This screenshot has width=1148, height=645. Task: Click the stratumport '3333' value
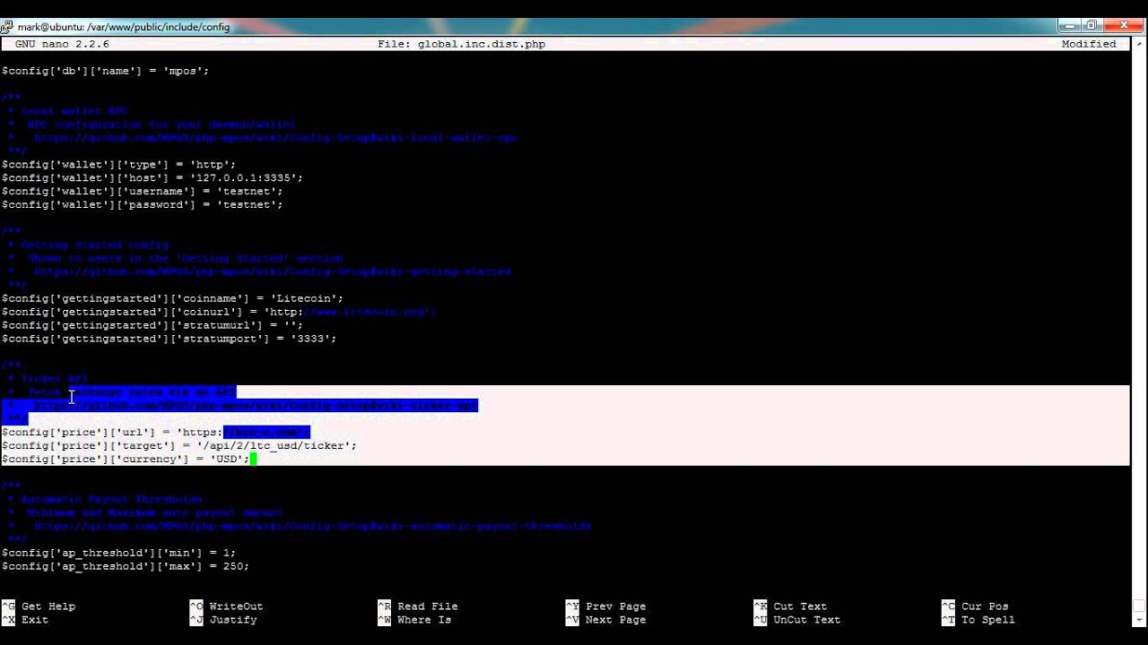click(x=310, y=339)
